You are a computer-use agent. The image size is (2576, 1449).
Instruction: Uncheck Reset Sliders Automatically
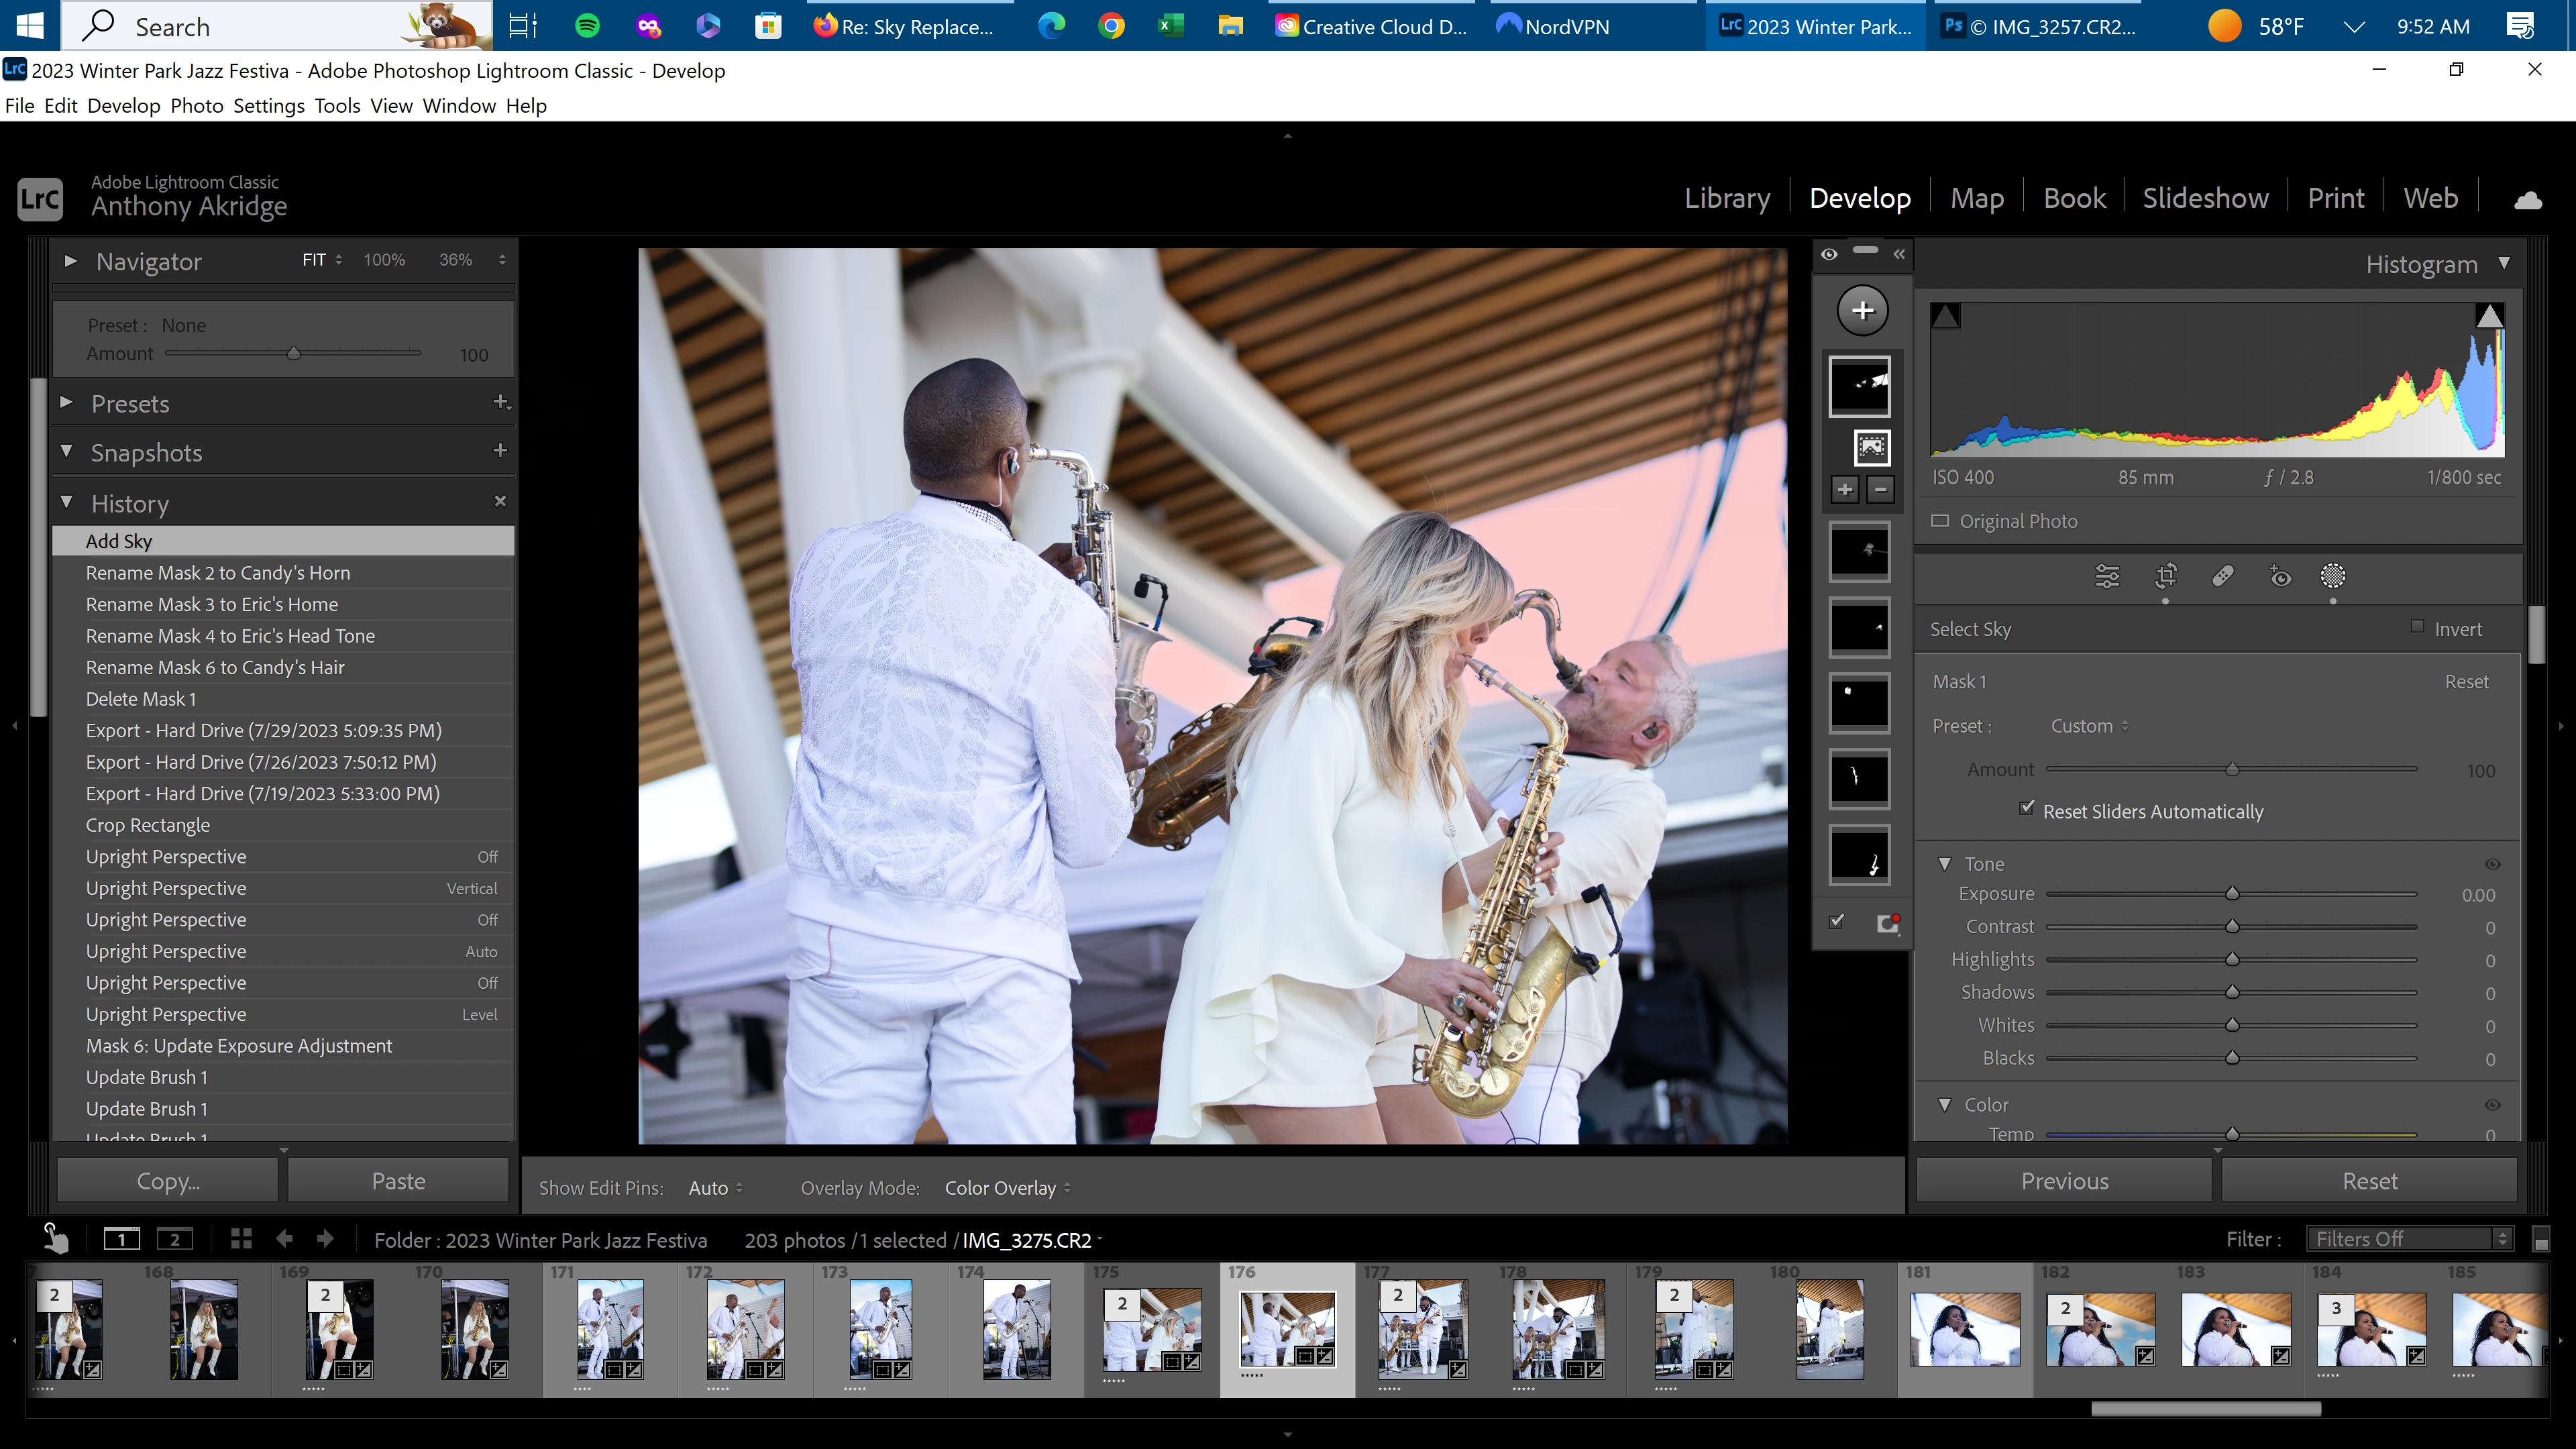pyautogui.click(x=2026, y=808)
